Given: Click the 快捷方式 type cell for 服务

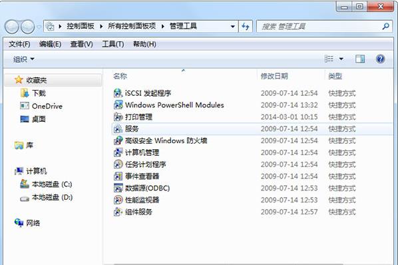Looking at the screenshot, I should click(x=342, y=129).
